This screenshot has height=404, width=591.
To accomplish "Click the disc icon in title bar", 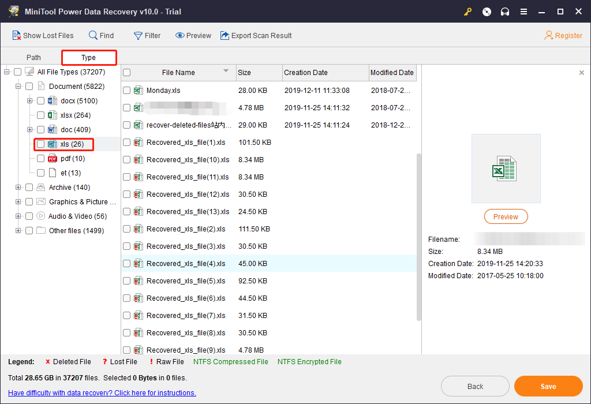I will tap(487, 12).
